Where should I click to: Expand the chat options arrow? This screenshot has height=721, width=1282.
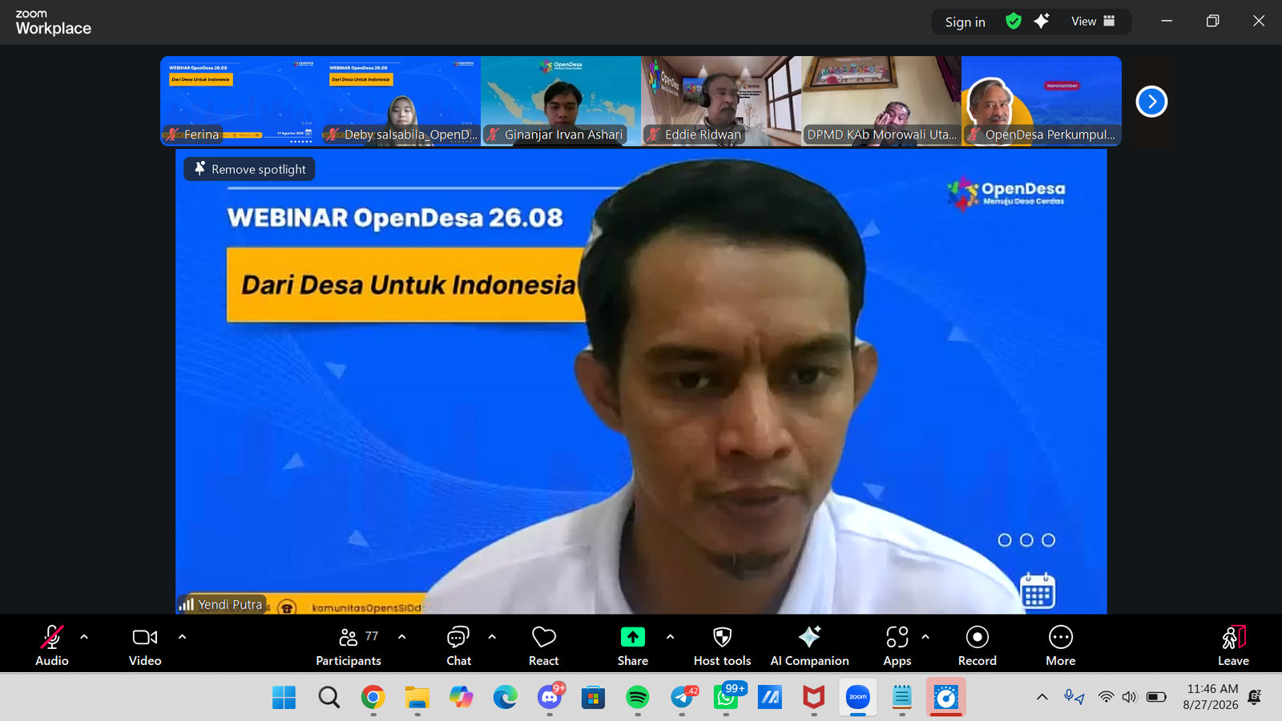(492, 637)
